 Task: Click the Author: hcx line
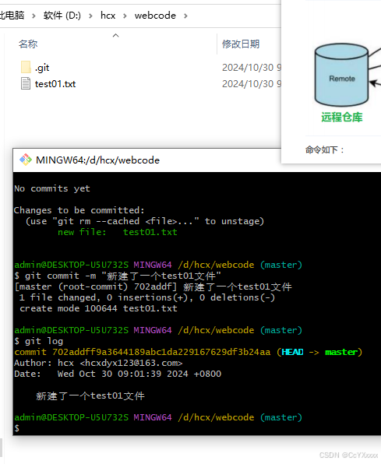pyautogui.click(x=98, y=363)
